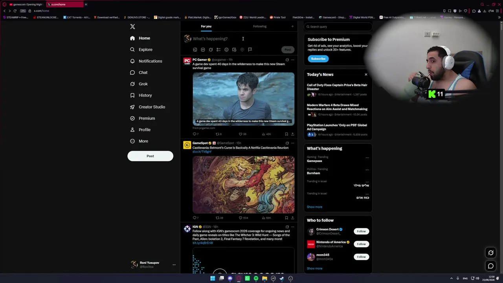
Task: Switch to gamescom Opening Night browser tab
Action: pos(26,4)
